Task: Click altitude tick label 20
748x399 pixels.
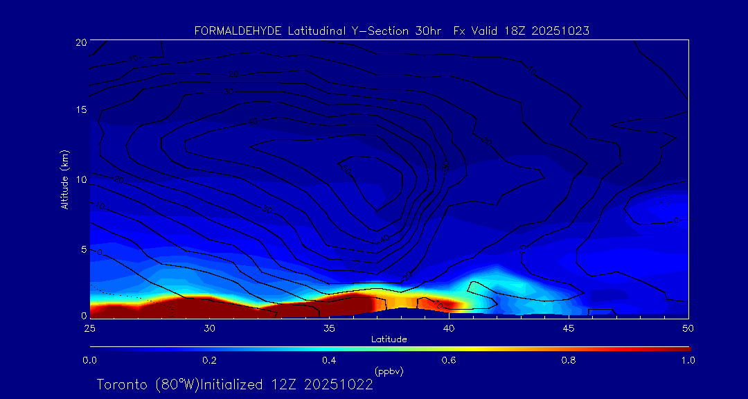Action: click(81, 42)
